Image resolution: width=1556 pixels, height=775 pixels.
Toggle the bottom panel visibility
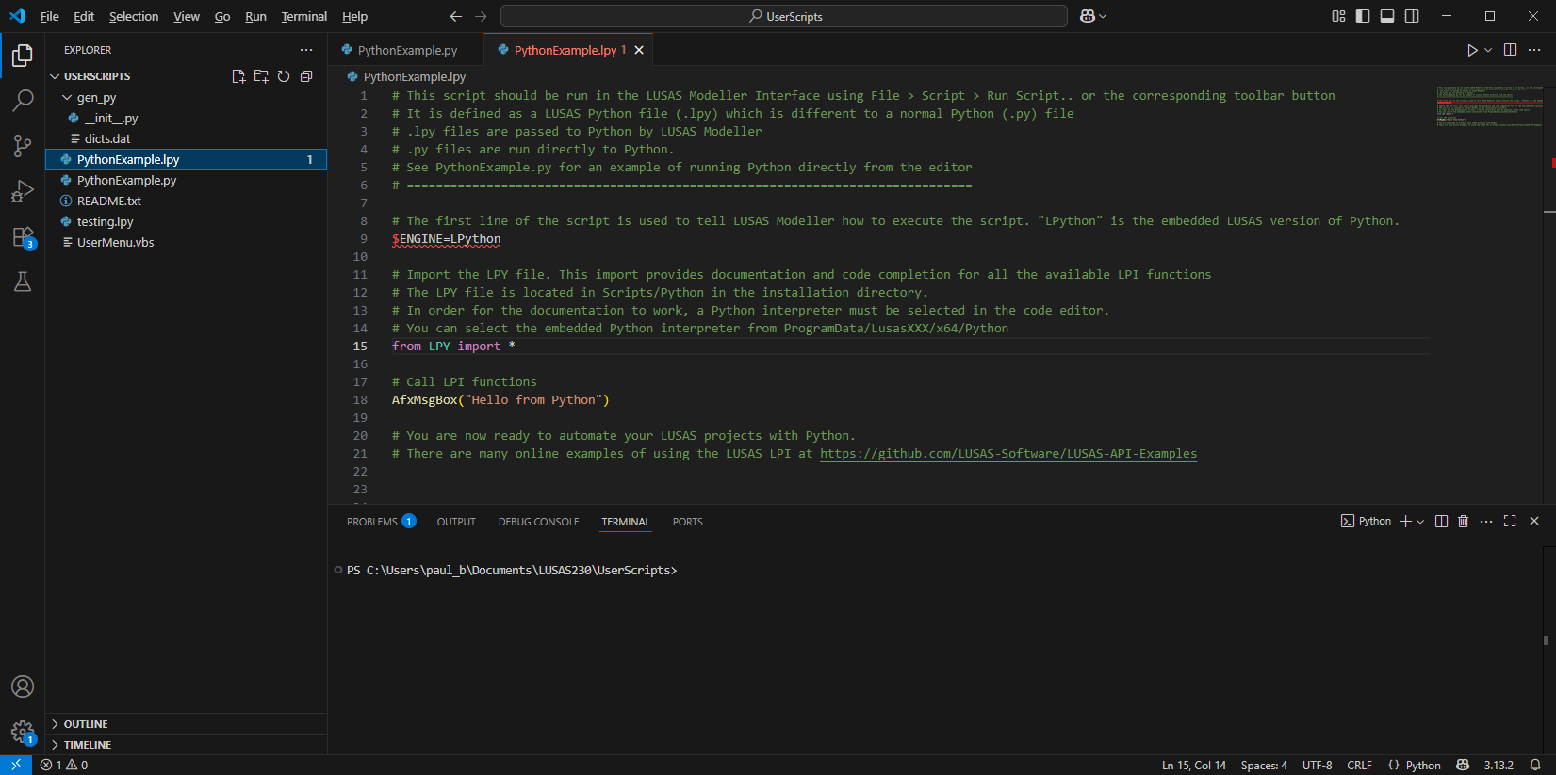(1387, 16)
